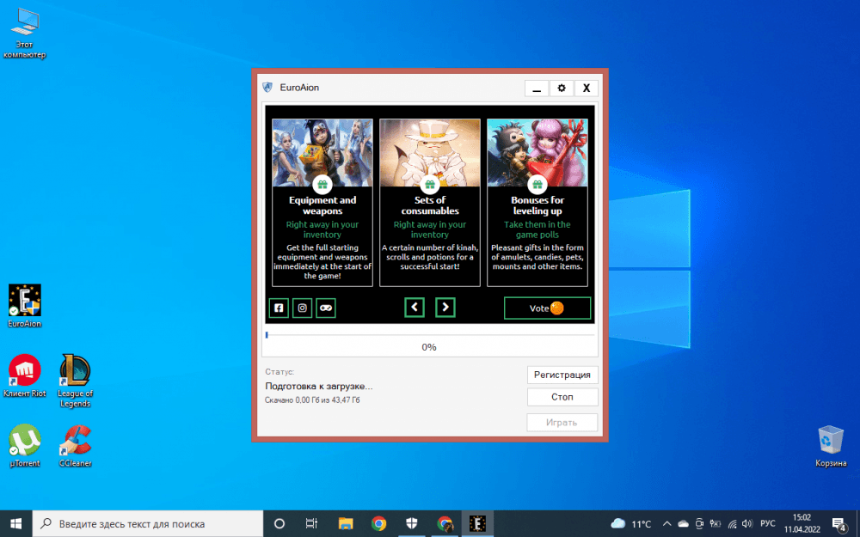860x537 pixels.
Task: Open League of Legends desktop shortcut
Action: (75, 371)
